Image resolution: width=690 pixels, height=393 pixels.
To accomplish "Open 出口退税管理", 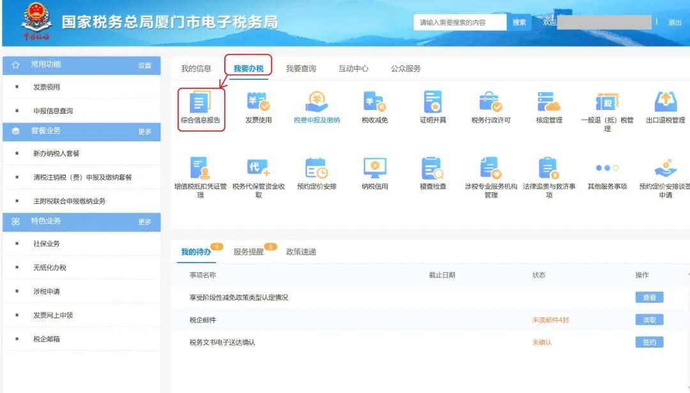I will coord(666,104).
